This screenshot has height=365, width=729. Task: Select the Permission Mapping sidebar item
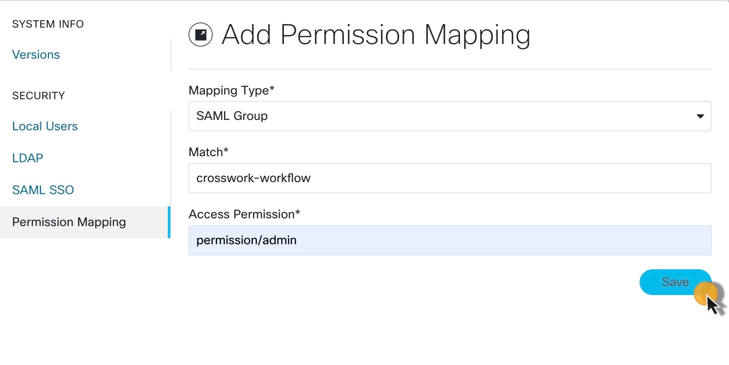click(x=85, y=222)
